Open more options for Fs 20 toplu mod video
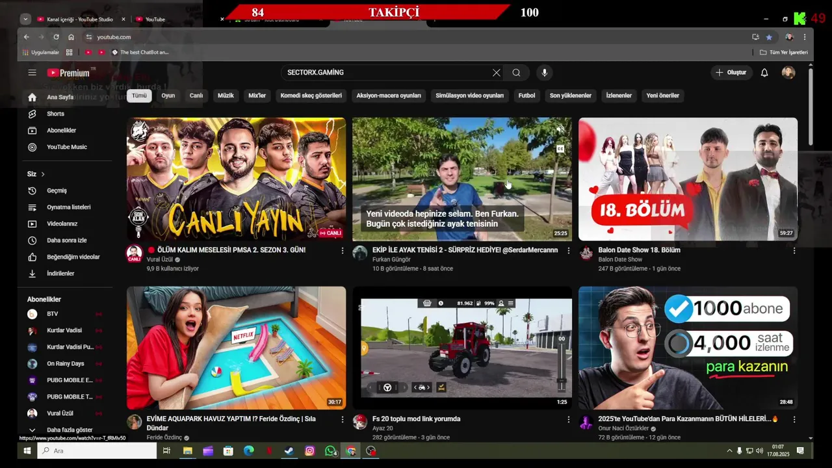Screen dimensions: 832x468 pos(568,420)
